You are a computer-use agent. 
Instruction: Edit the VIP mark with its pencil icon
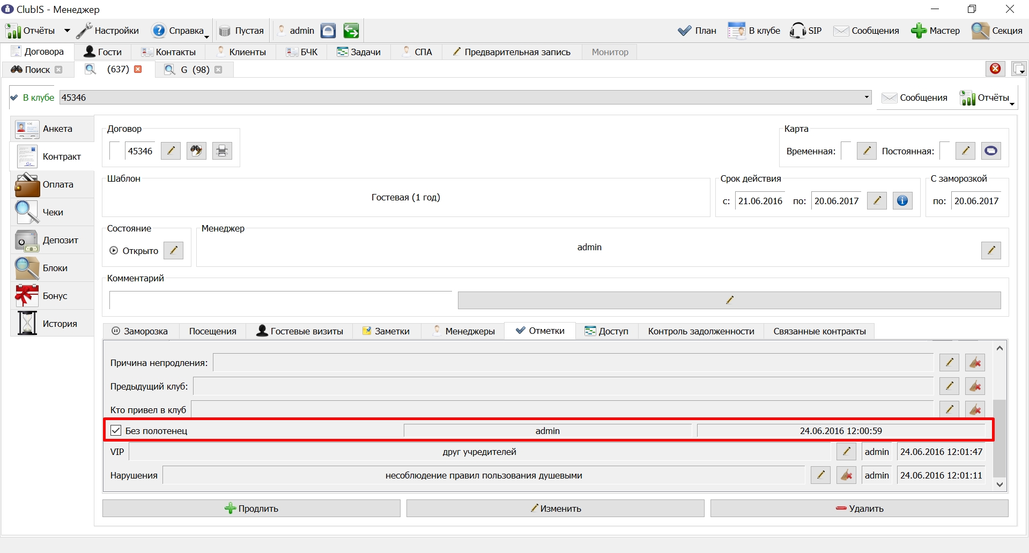click(x=846, y=452)
